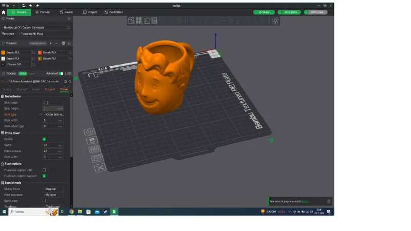
Task: Select the Strength settings tab
Action: (22, 89)
